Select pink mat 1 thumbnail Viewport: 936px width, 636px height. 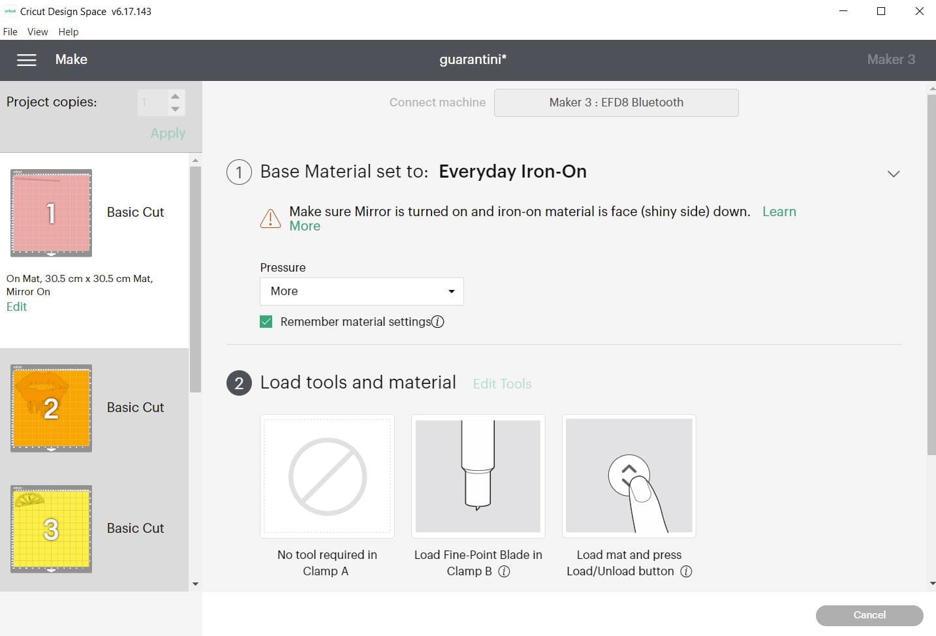(51, 213)
